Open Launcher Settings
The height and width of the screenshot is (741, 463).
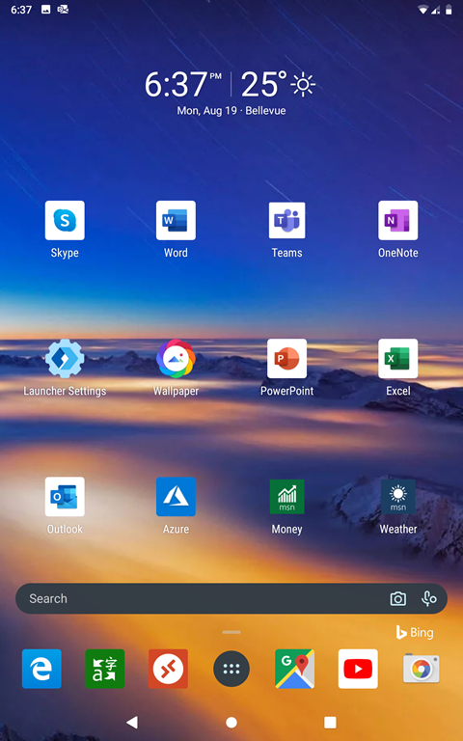(x=65, y=359)
